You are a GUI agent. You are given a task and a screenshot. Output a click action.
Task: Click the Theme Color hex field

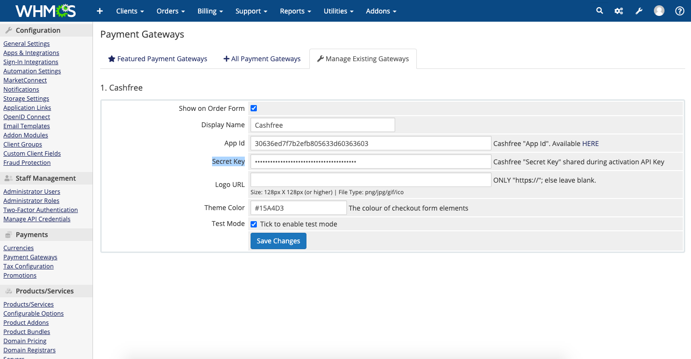coord(298,208)
